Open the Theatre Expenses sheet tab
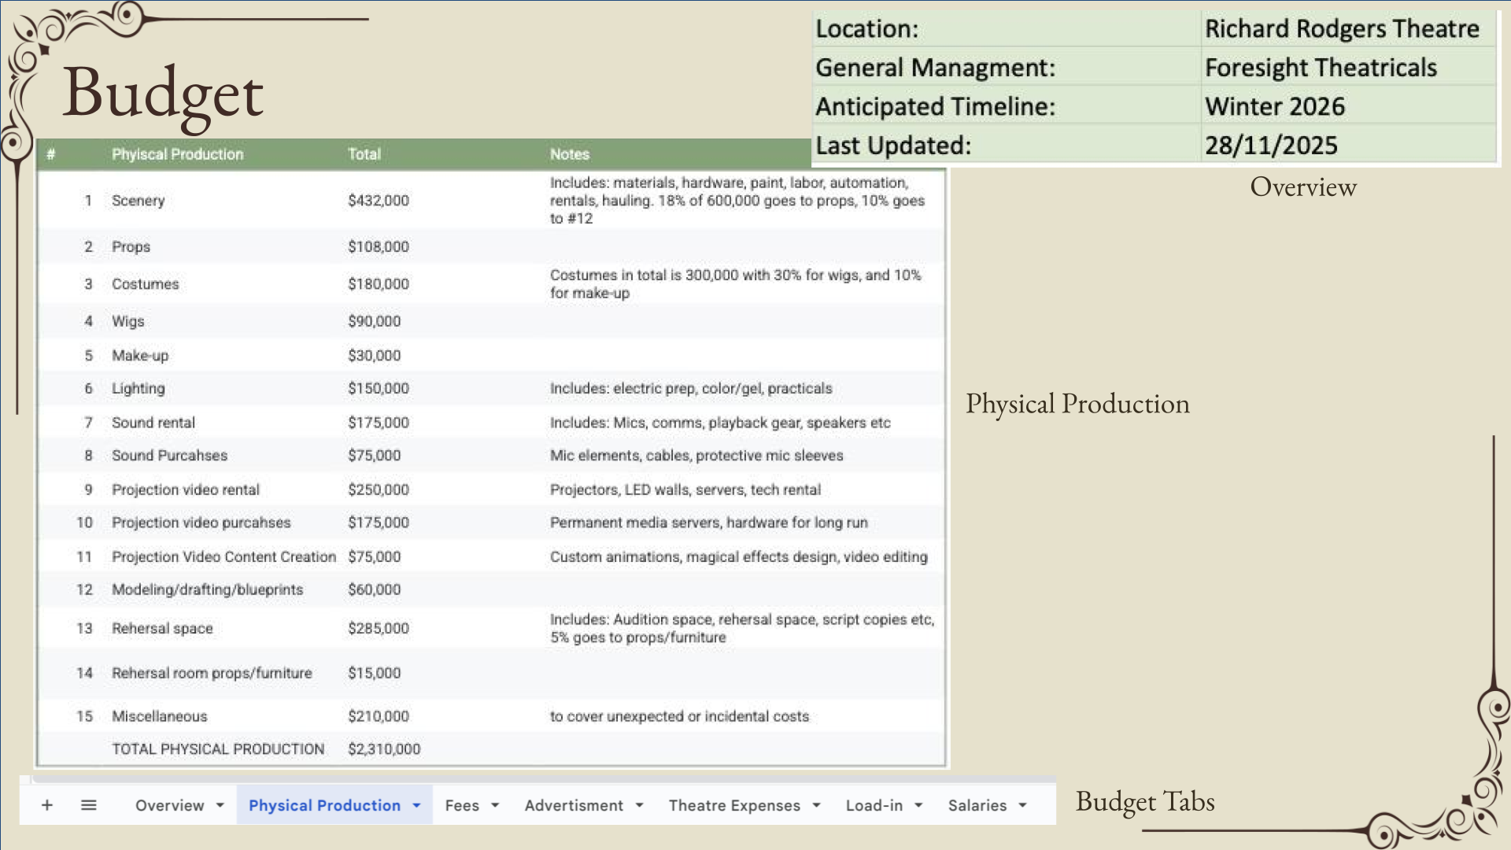 click(734, 805)
